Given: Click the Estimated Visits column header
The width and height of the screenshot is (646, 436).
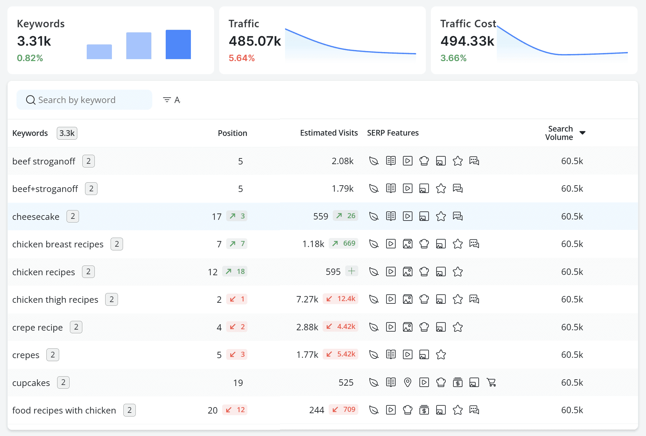Looking at the screenshot, I should (x=329, y=133).
